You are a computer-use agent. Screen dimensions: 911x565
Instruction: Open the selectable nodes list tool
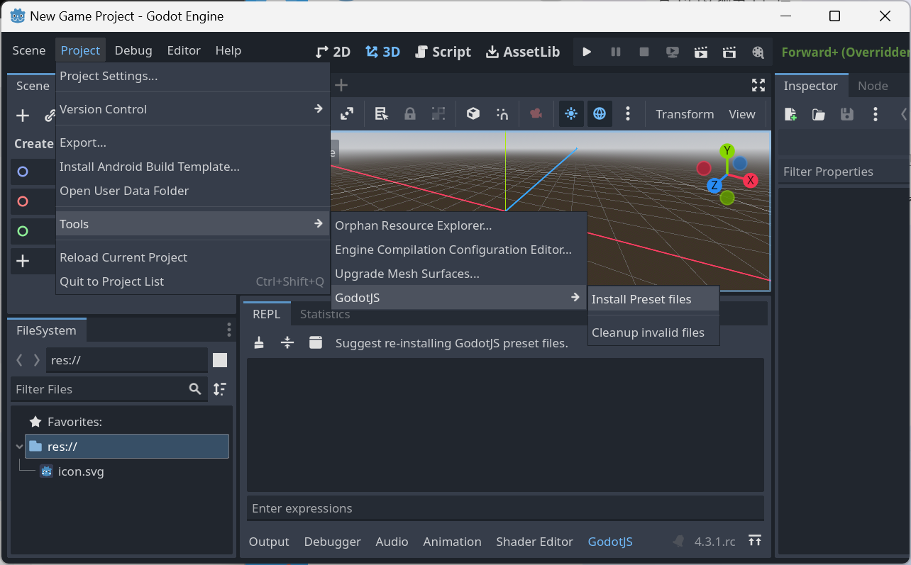click(382, 113)
